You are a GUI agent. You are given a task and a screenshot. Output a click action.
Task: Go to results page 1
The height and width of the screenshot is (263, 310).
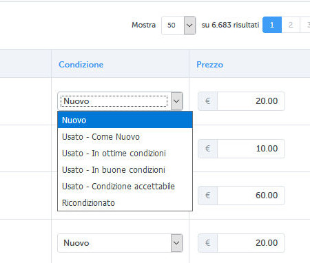click(272, 25)
